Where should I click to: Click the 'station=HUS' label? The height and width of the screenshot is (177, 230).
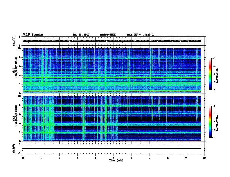(108, 35)
